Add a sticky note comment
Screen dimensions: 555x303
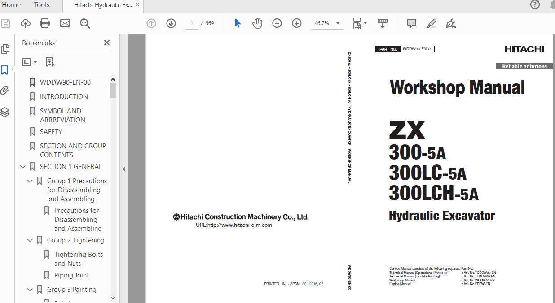[x=412, y=23]
